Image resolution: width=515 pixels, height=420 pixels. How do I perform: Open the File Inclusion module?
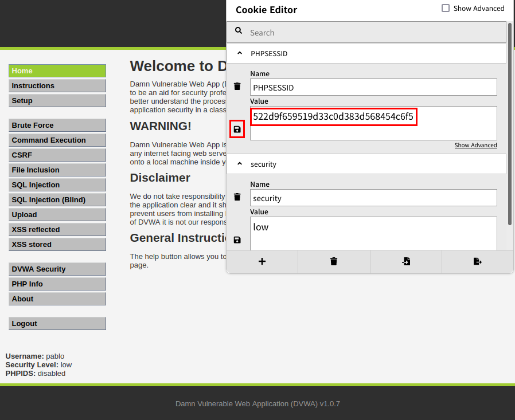57,170
